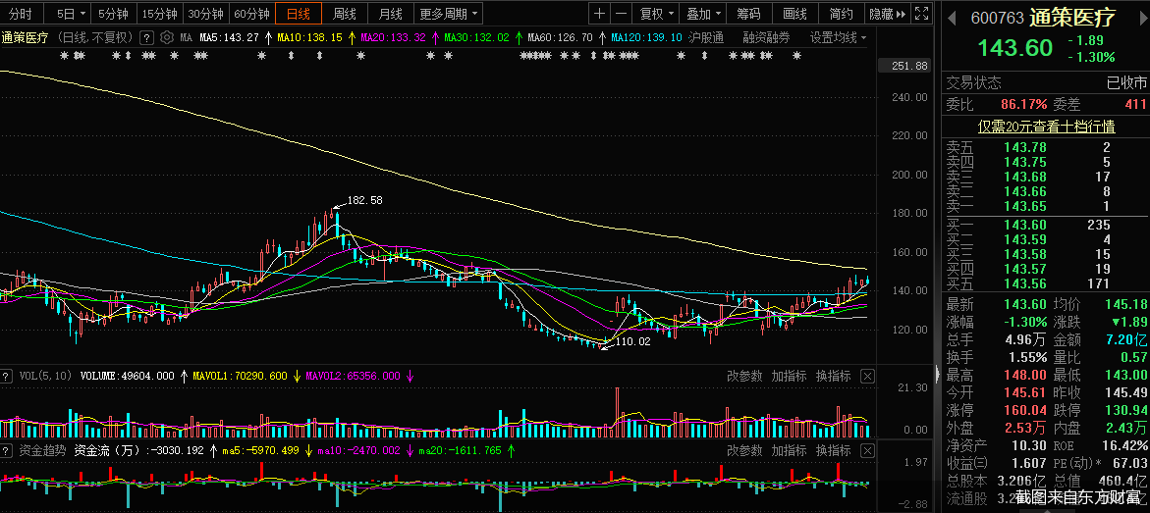This screenshot has height=513, width=1150.
Task: Open the 设置均线 dropdown
Action: coord(839,37)
